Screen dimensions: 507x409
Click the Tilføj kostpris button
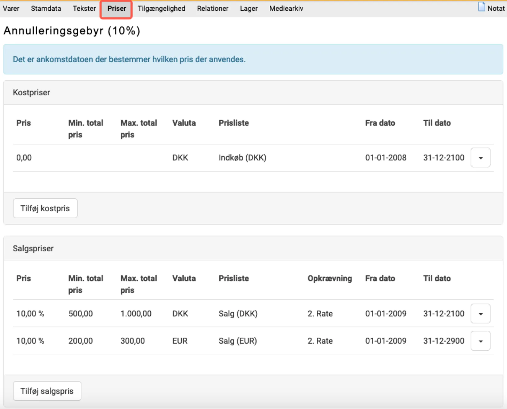point(45,208)
